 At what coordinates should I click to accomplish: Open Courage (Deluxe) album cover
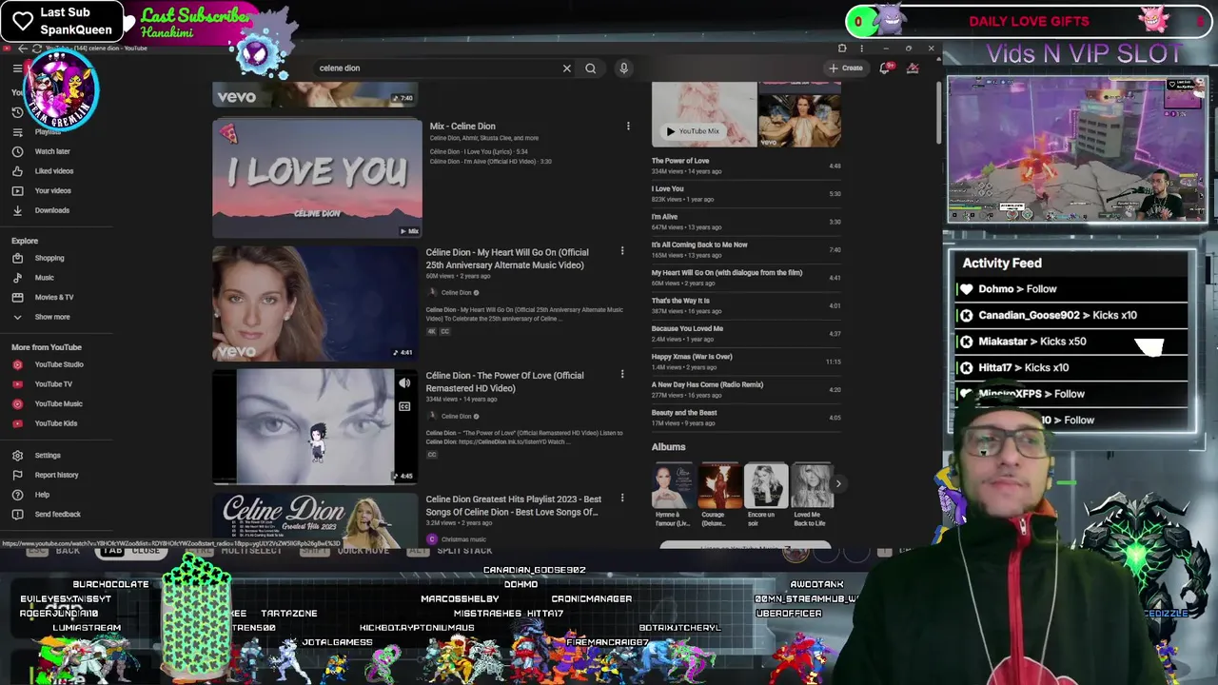pos(719,486)
